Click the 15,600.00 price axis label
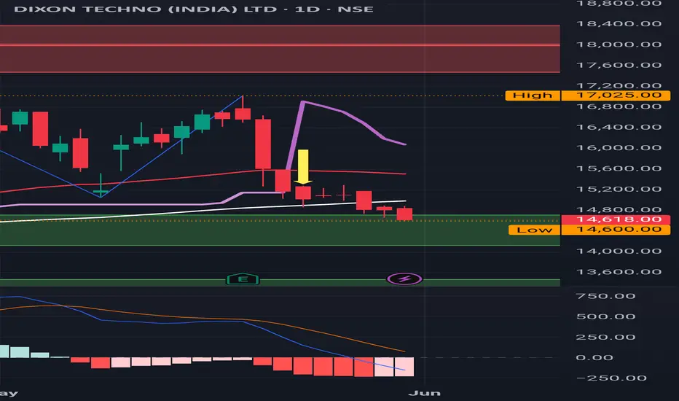Image resolution: width=679 pixels, height=401 pixels. click(619, 168)
